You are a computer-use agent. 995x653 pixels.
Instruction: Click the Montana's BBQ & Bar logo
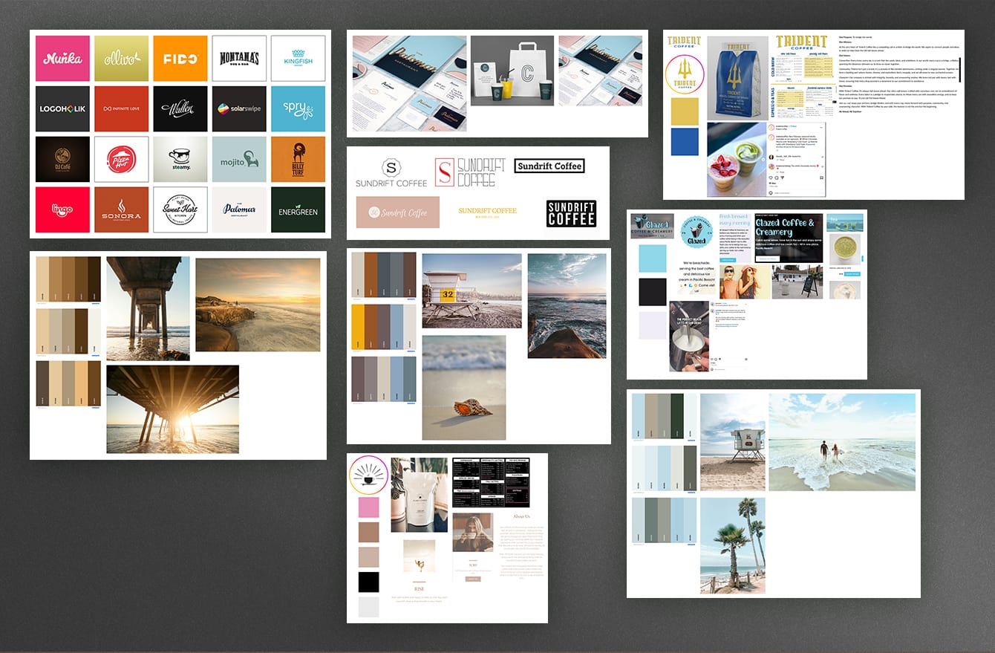click(x=239, y=59)
